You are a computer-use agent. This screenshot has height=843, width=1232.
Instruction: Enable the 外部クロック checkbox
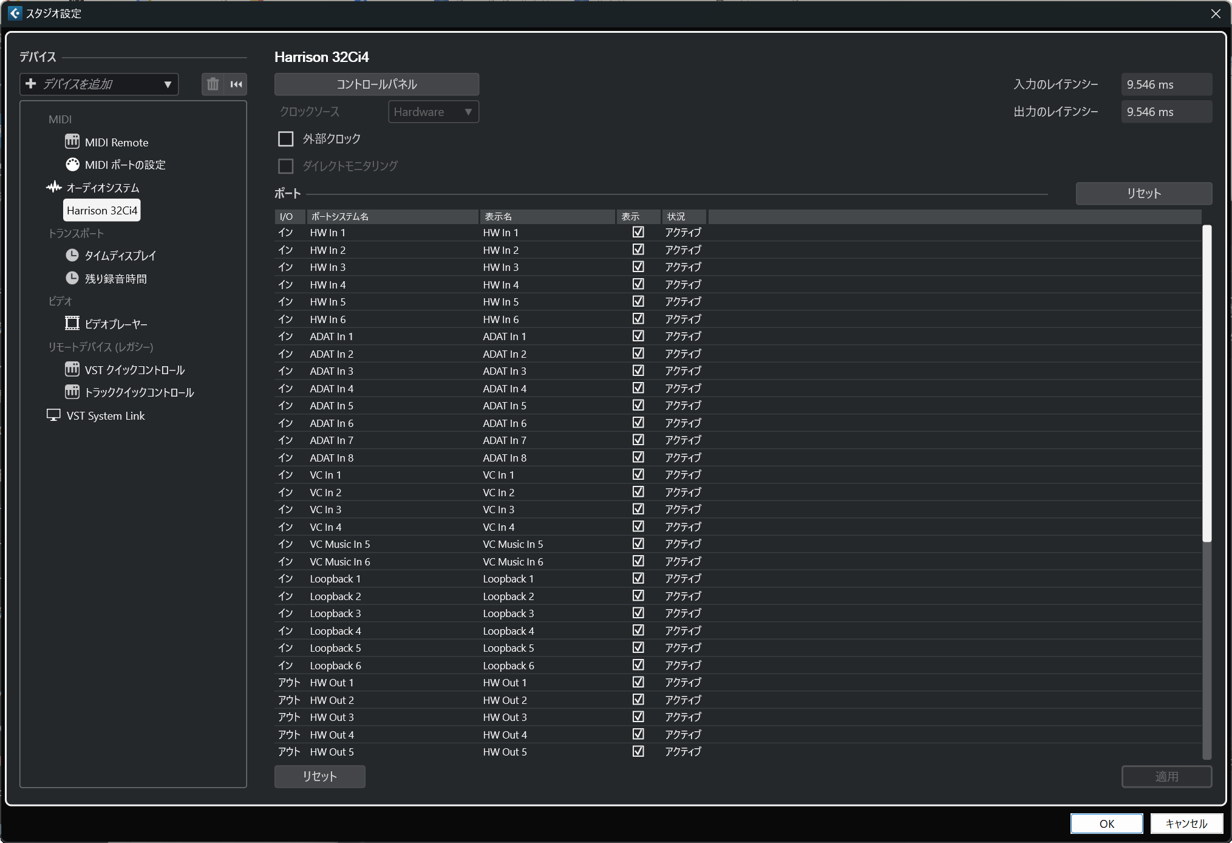pyautogui.click(x=285, y=139)
